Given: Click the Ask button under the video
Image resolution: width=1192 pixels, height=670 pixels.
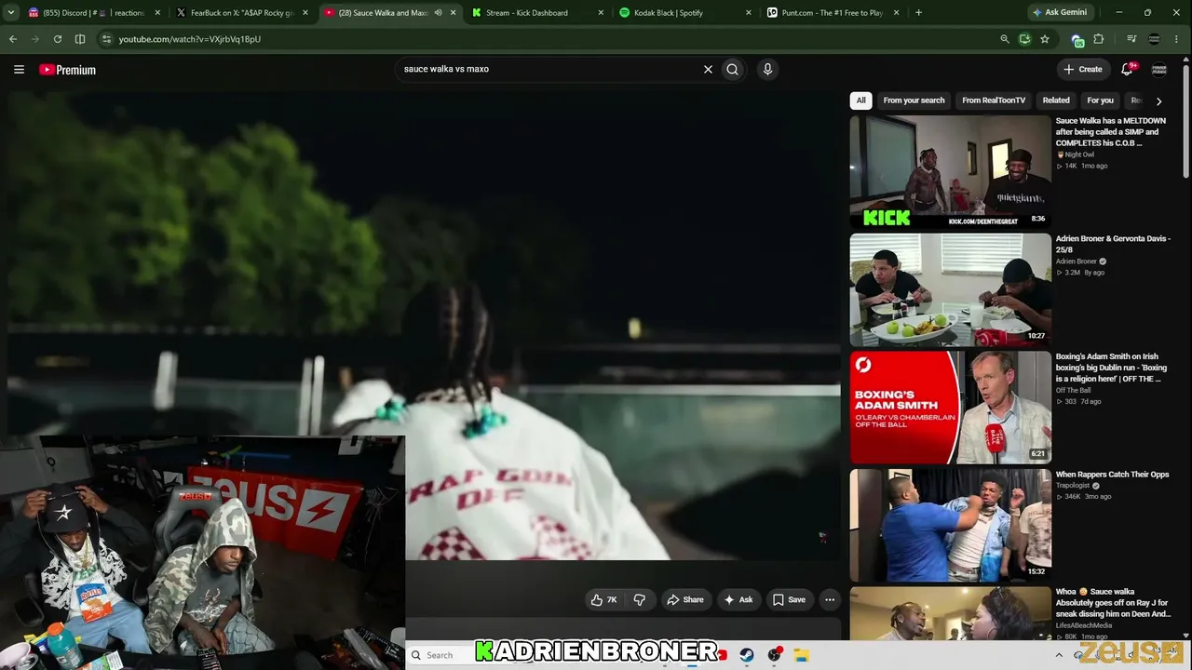Looking at the screenshot, I should pos(738,600).
